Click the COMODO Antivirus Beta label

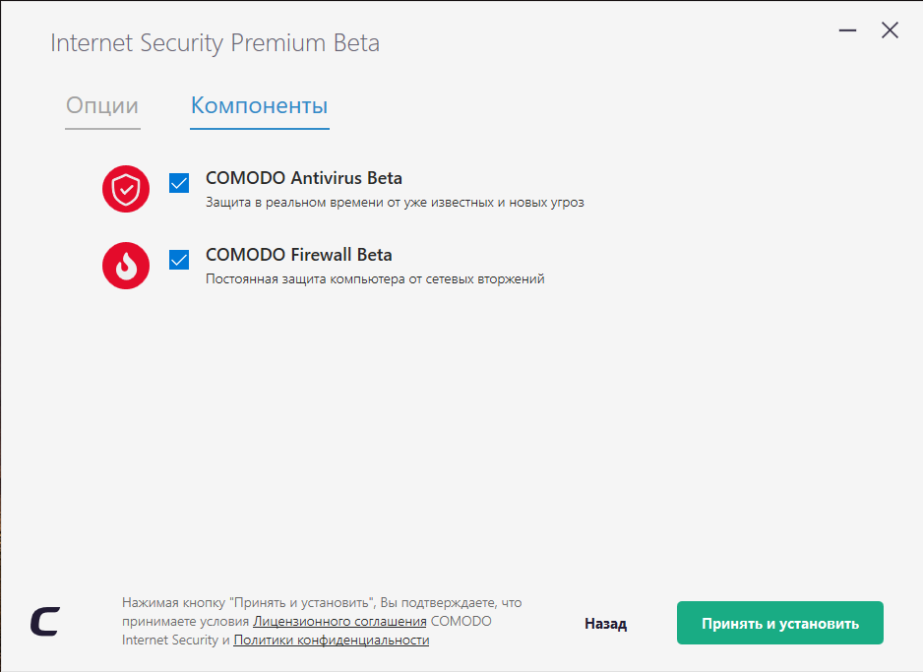point(303,178)
